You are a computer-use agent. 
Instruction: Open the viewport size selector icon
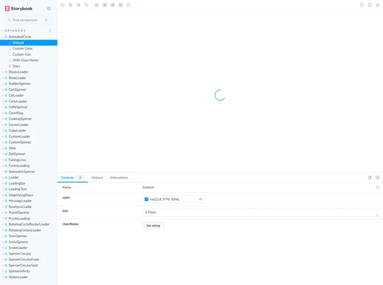[x=112, y=5]
